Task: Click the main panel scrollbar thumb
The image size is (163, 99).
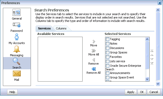Action: [158, 46]
